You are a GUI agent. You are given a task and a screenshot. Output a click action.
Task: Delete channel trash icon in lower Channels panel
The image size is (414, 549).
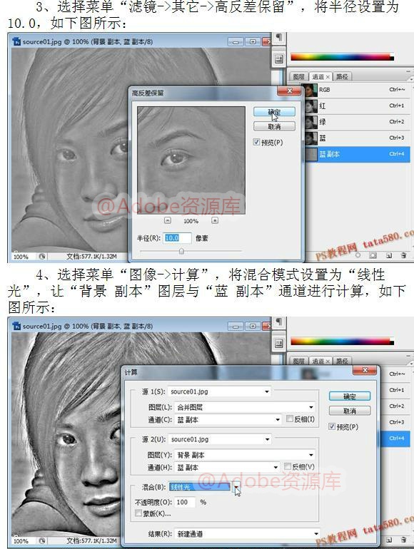point(404,540)
